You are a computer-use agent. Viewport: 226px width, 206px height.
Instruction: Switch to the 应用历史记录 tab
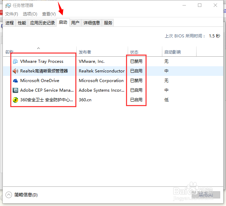pyautogui.click(x=42, y=23)
